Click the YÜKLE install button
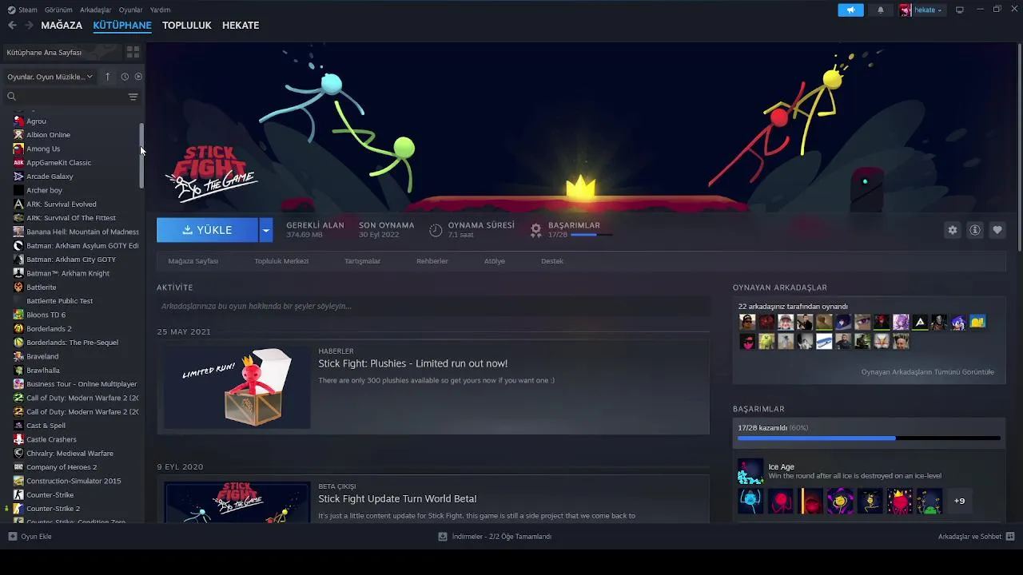This screenshot has height=575, width=1023. (208, 230)
